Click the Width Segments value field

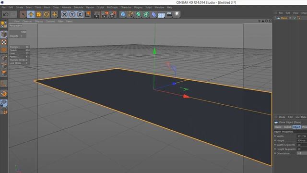(x=302, y=145)
